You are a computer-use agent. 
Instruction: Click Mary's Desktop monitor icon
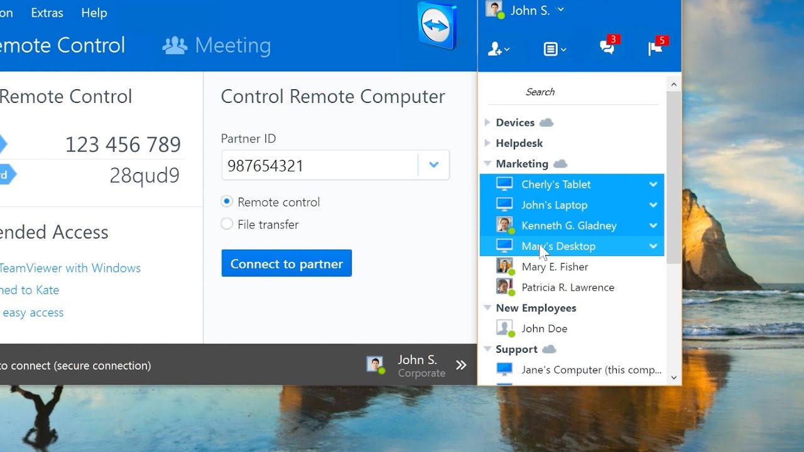(x=504, y=246)
